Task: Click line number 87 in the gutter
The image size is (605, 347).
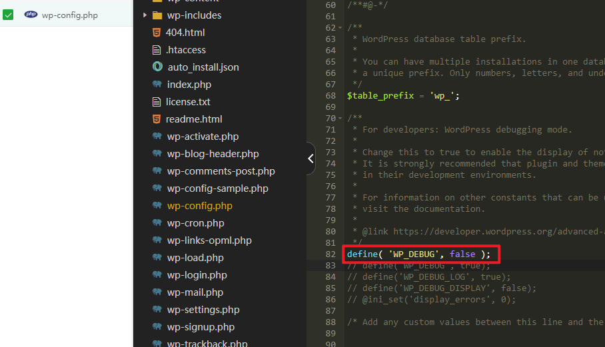Action: tap(330, 311)
